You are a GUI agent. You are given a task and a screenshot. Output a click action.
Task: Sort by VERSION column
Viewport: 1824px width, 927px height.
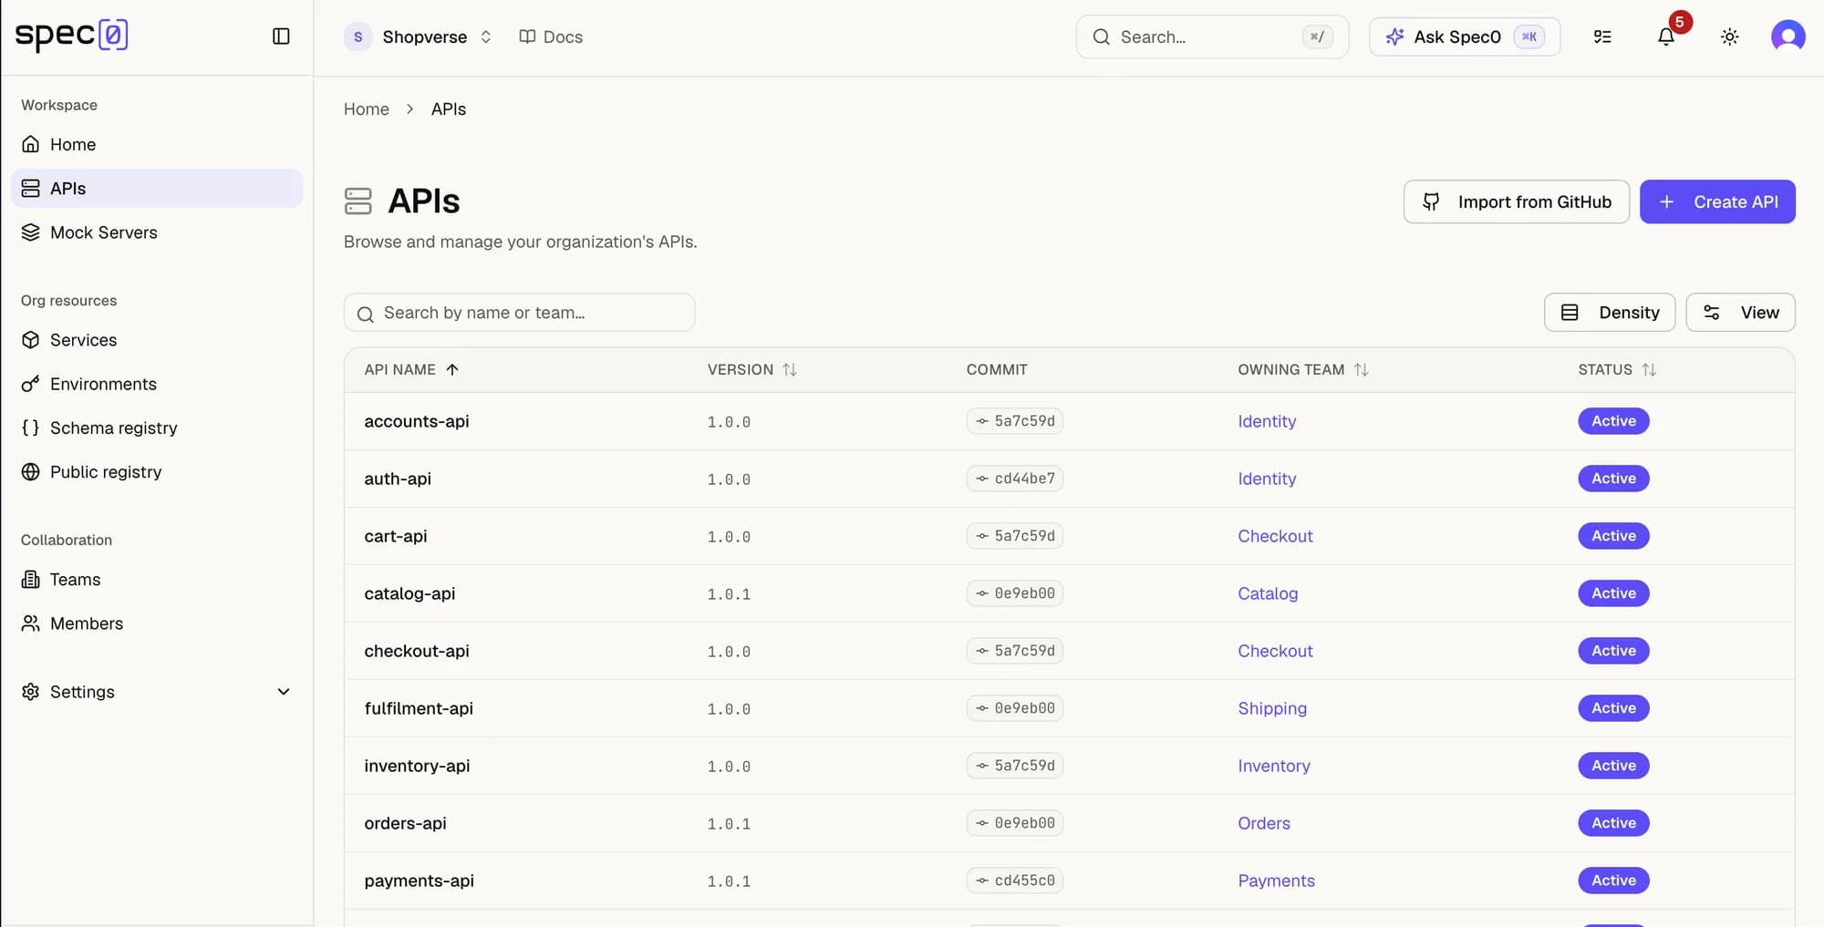[x=751, y=369]
